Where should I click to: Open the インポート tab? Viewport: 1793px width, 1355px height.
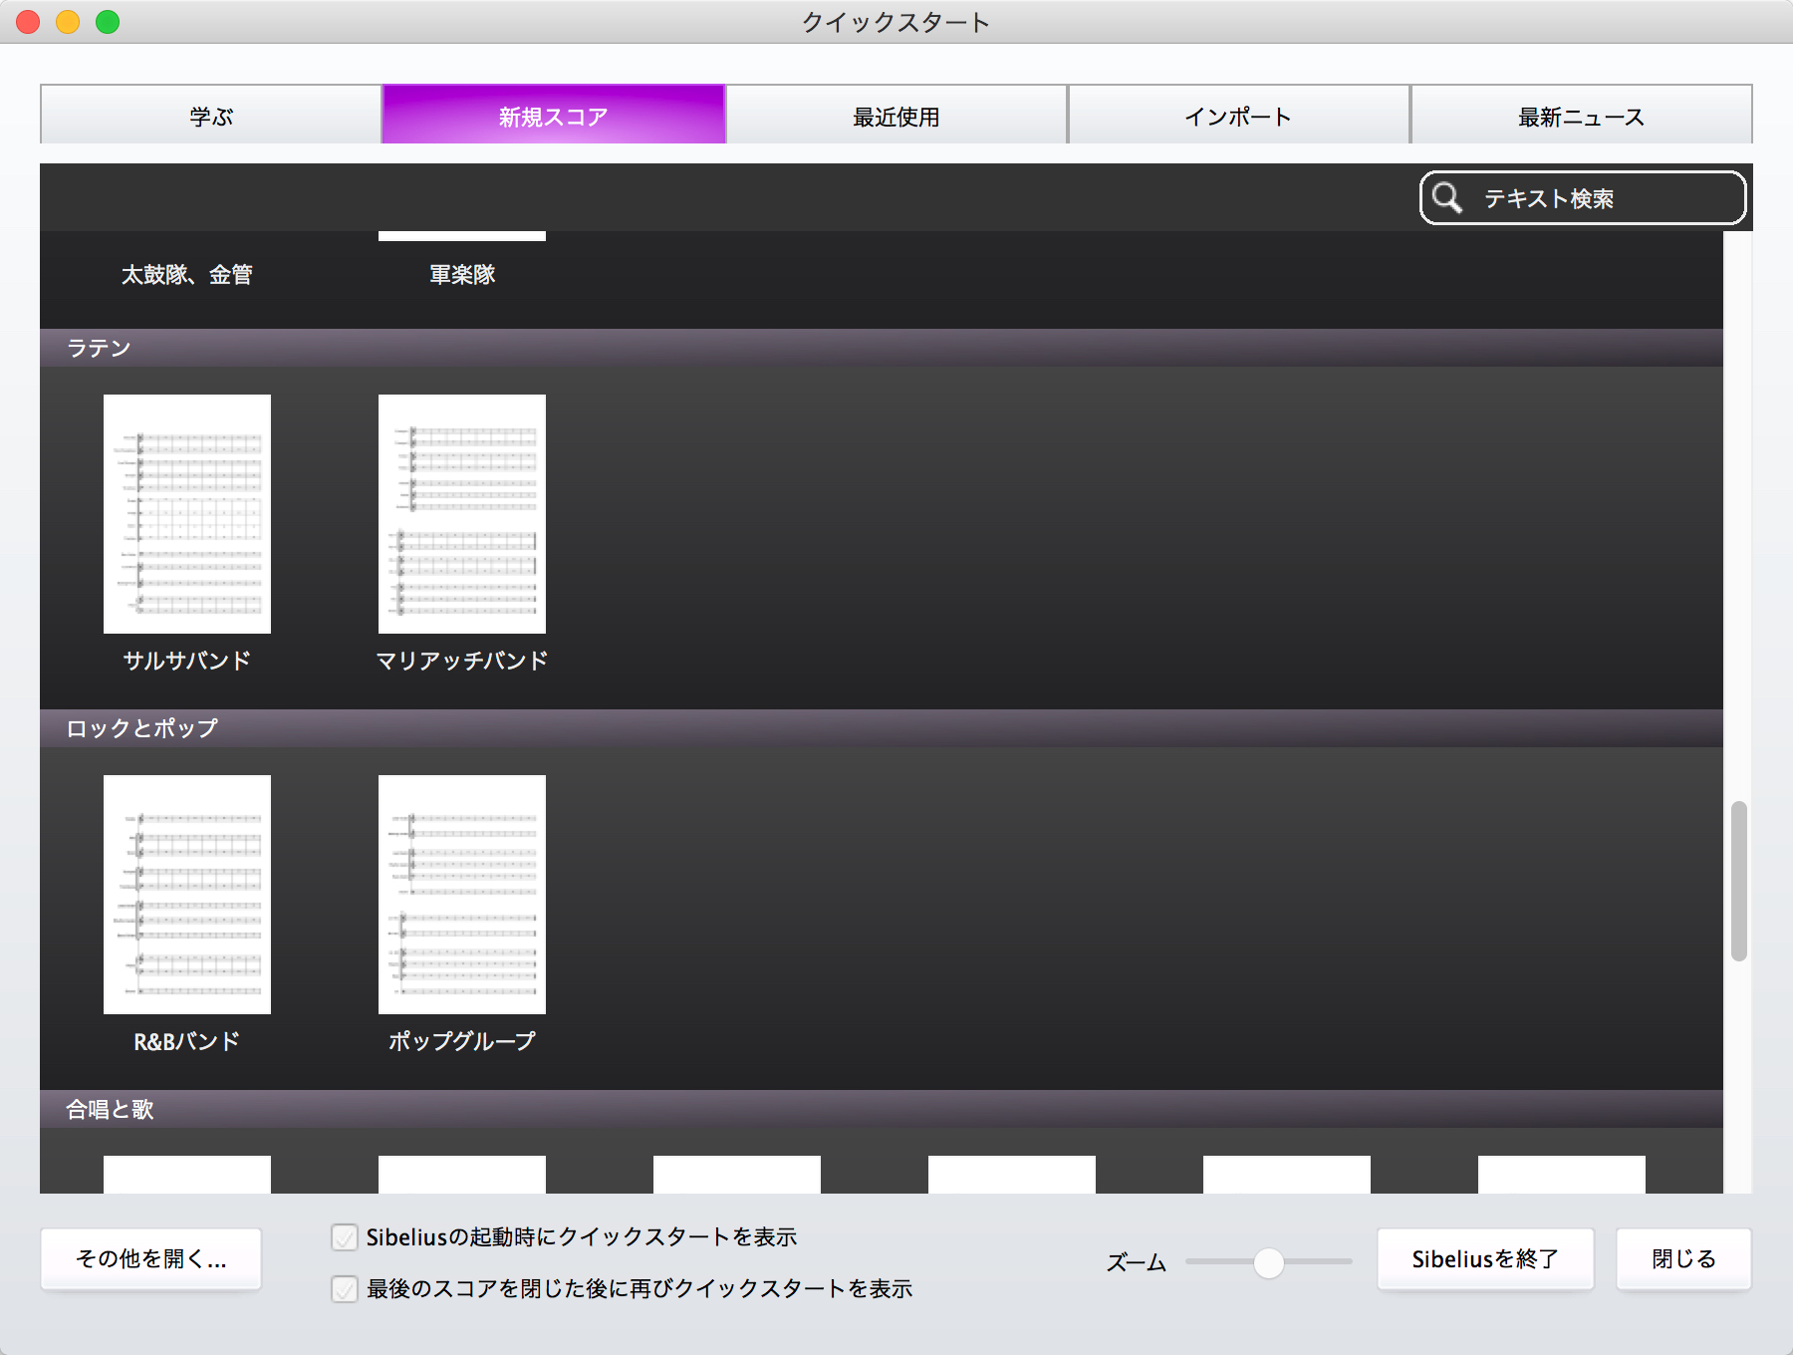(1238, 115)
